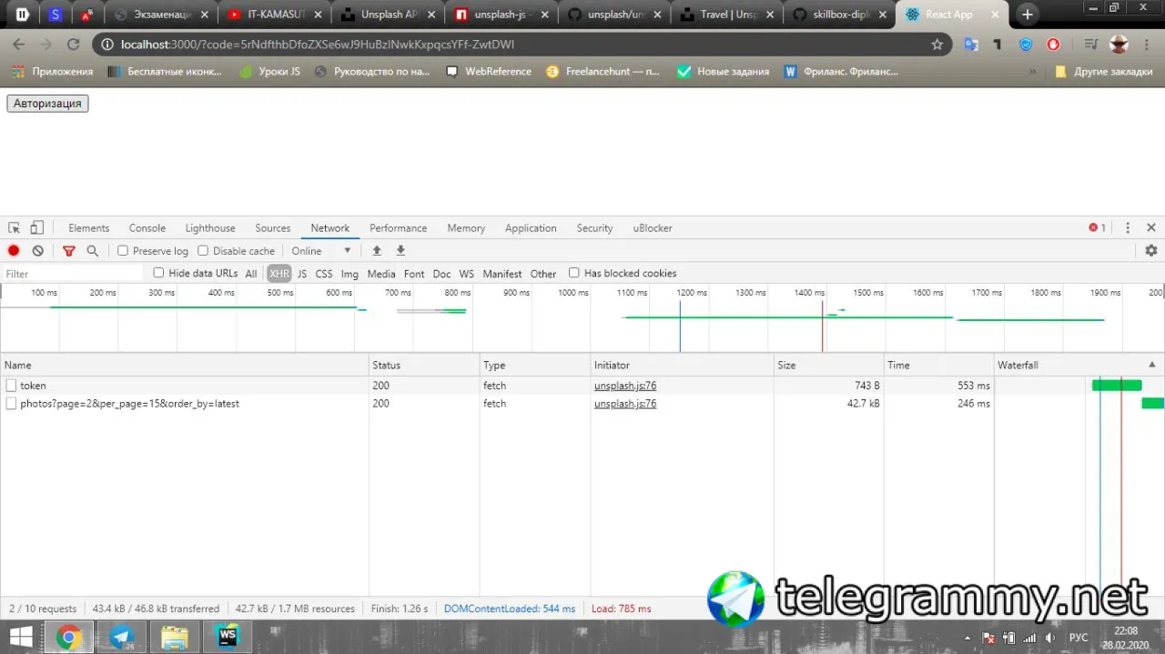The image size is (1165, 654).
Task: Open the Online throttling dropdown
Action: (x=321, y=251)
